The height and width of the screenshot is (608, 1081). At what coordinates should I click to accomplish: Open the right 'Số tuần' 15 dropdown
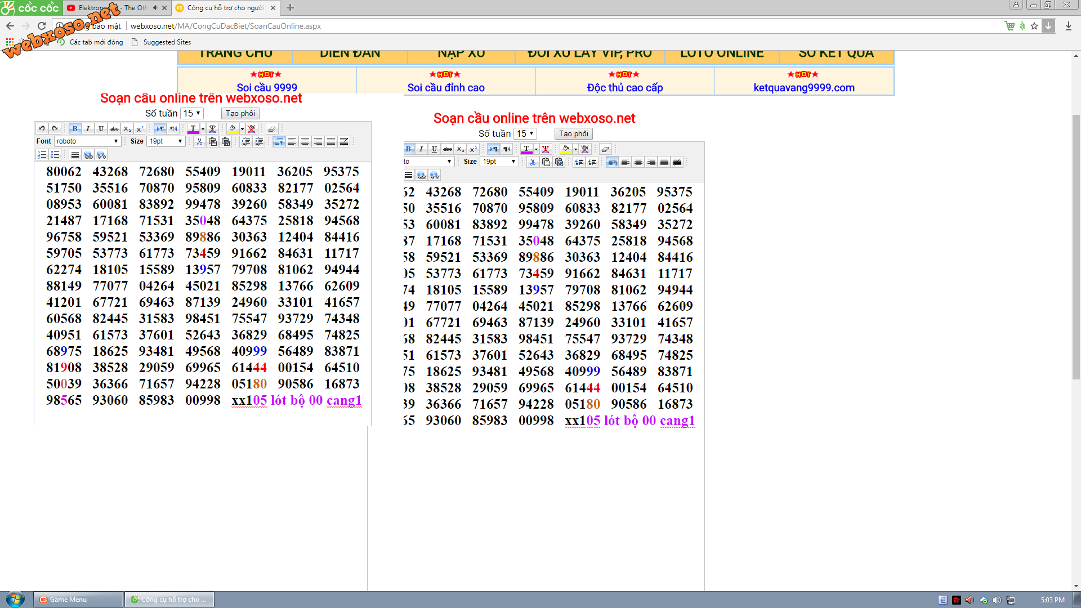[x=525, y=133]
